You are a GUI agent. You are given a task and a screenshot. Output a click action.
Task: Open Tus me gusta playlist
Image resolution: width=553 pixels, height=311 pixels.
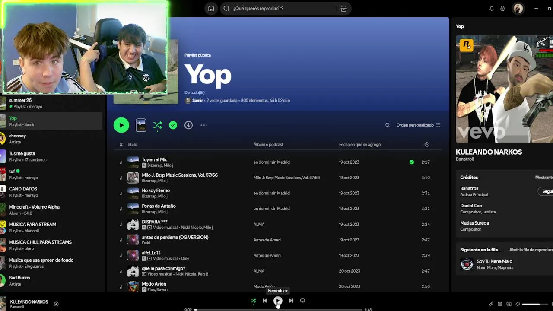click(x=51, y=156)
